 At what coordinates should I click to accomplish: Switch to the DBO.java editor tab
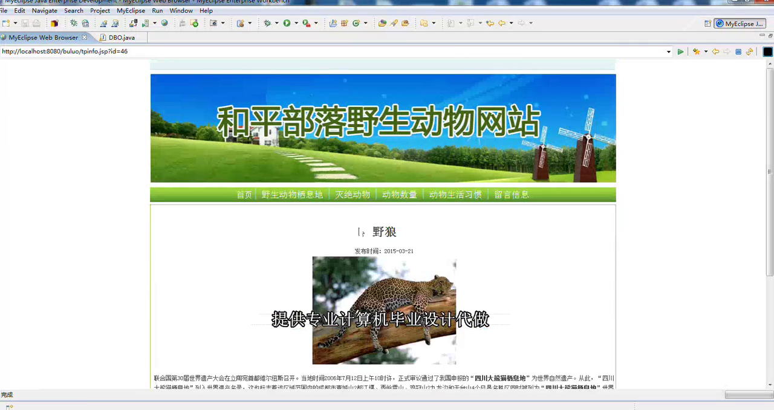[122, 37]
